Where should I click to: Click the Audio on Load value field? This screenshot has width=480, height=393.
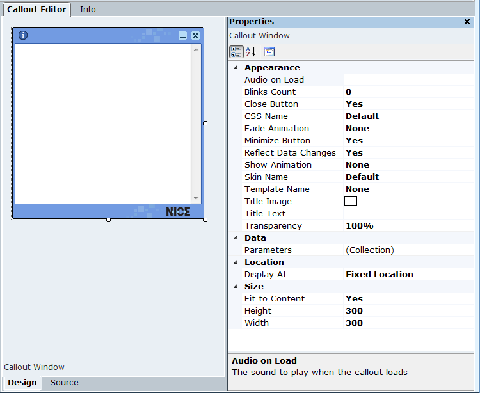point(407,80)
